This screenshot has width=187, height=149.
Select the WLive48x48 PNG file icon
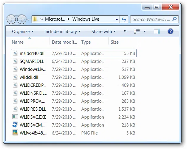click(15, 133)
